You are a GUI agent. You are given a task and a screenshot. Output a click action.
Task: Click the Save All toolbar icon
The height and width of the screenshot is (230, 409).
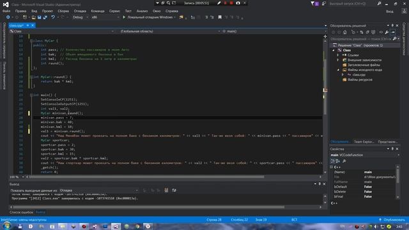pos(45,17)
